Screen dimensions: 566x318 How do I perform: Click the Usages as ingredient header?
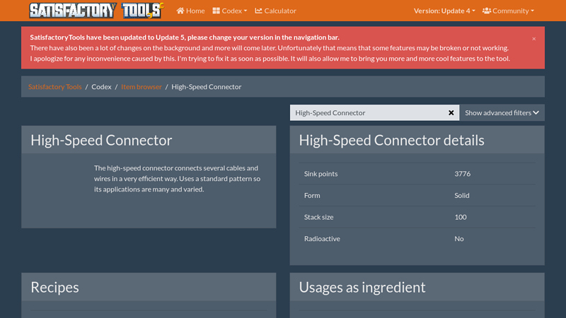click(x=362, y=287)
